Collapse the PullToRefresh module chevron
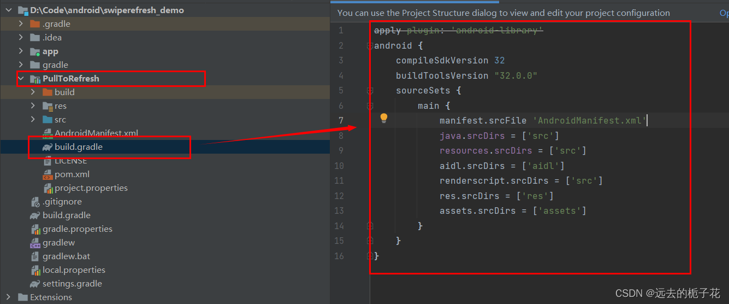This screenshot has width=729, height=304. coord(21,78)
